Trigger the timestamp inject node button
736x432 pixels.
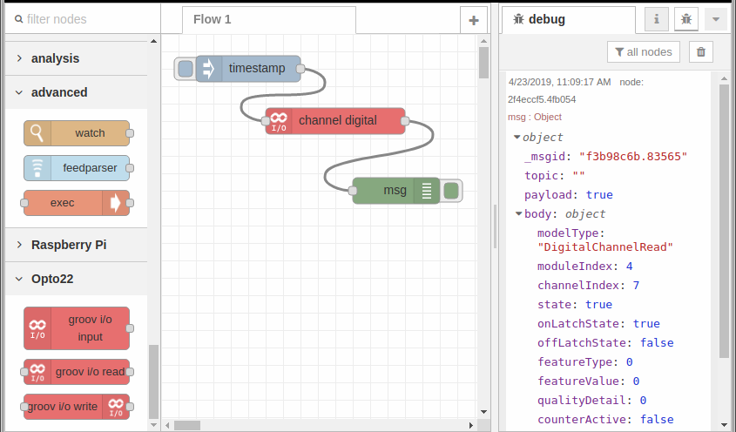click(x=186, y=69)
